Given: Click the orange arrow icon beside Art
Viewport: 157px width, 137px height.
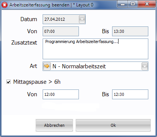Looking at the screenshot, I should [47, 66].
